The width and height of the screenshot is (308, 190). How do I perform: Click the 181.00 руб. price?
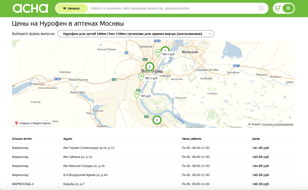261,148
